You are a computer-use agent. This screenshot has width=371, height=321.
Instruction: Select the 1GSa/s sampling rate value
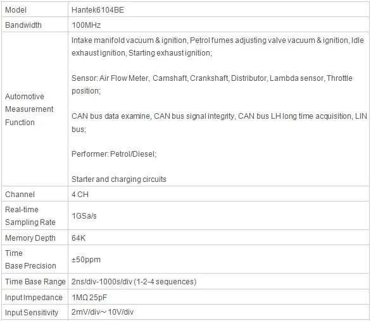[x=84, y=216]
